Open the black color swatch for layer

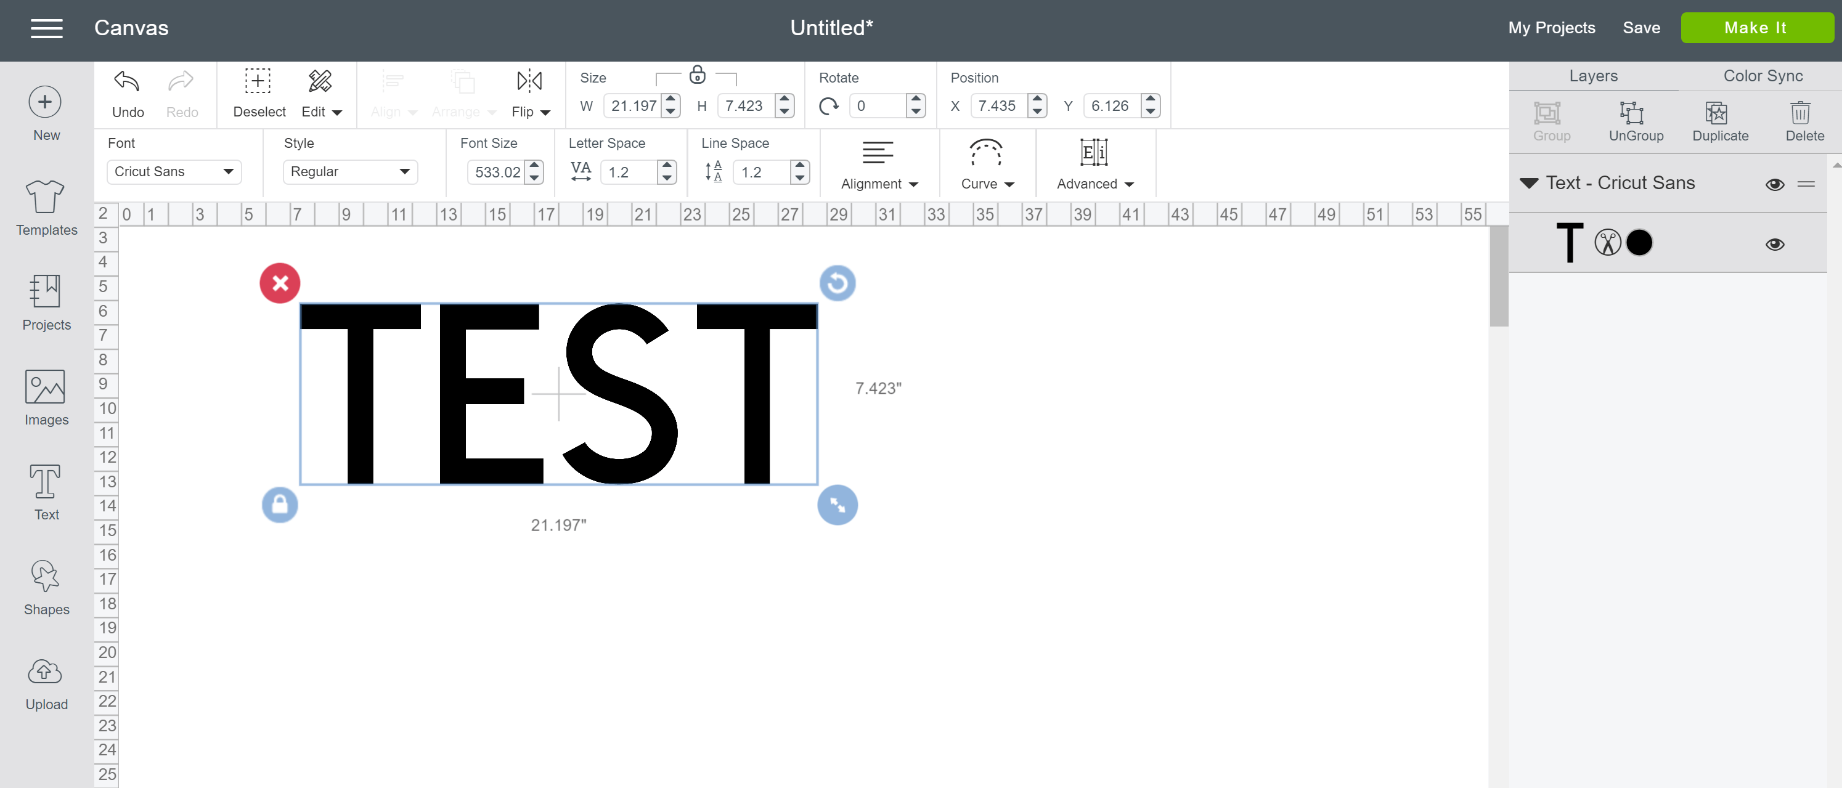click(1639, 242)
